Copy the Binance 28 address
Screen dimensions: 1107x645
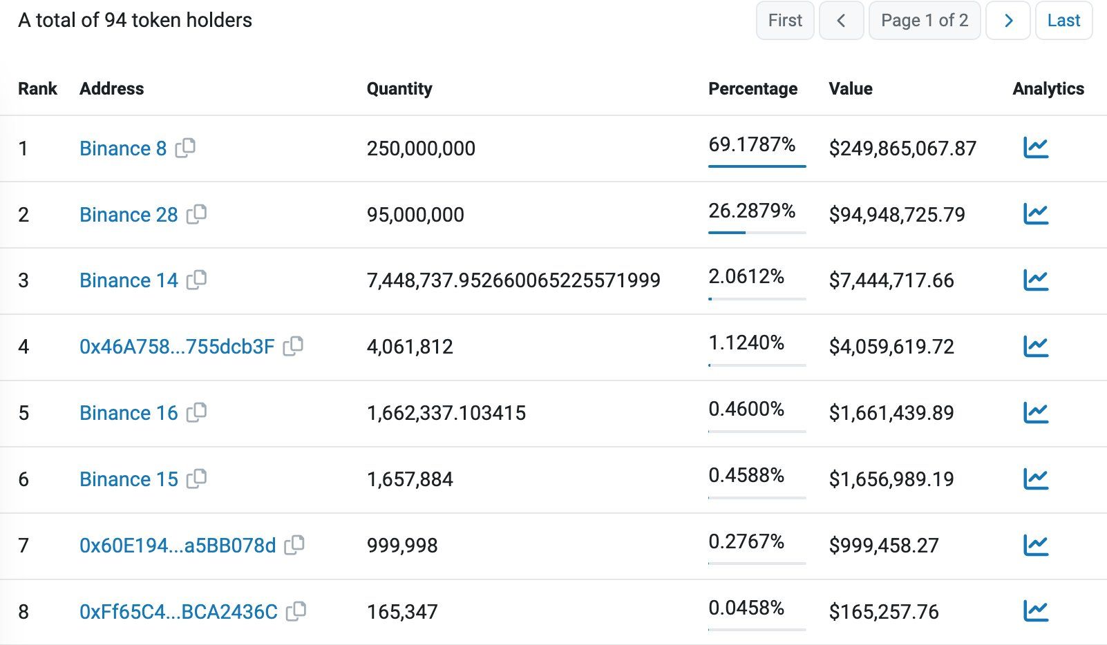pyautogui.click(x=197, y=214)
